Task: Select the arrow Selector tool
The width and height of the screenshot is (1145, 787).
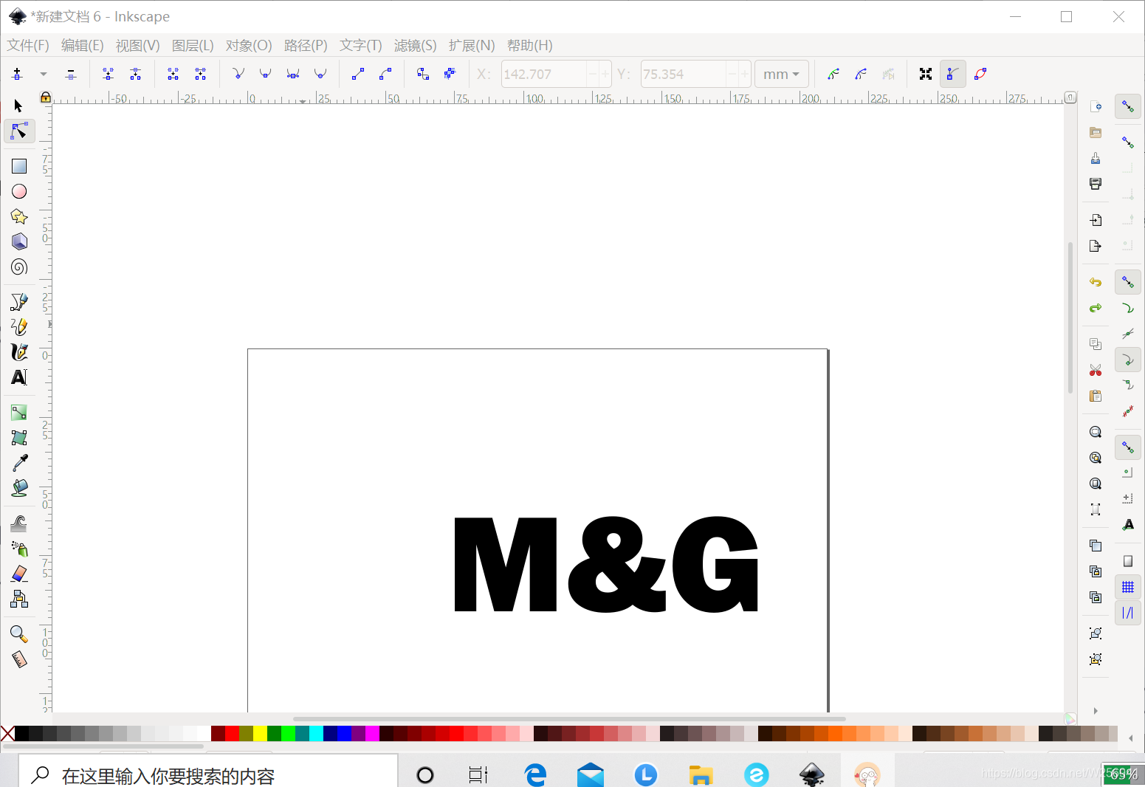Action: pyautogui.click(x=18, y=106)
